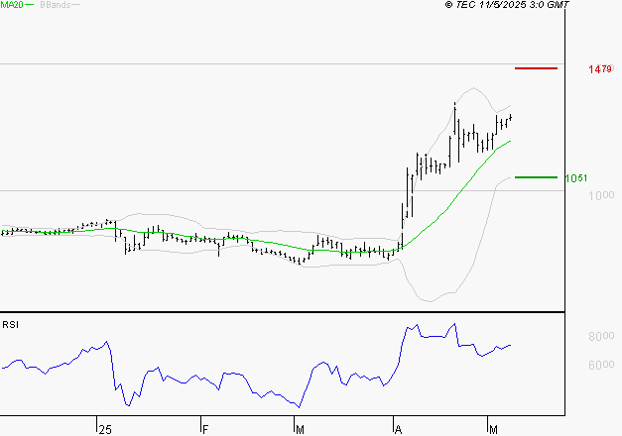Screen dimensions: 622x436
Task: Click the BBands legend label
Action: (x=56, y=5)
